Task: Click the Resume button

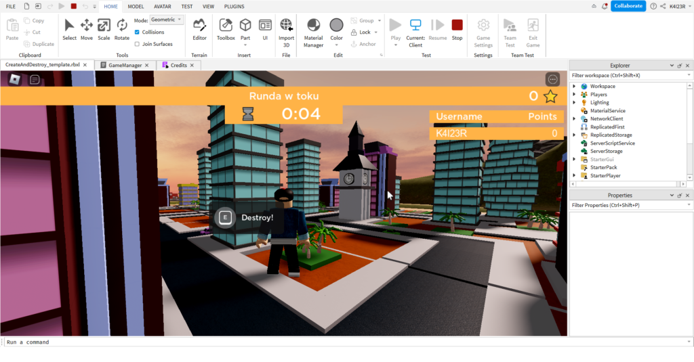Action: (x=437, y=30)
